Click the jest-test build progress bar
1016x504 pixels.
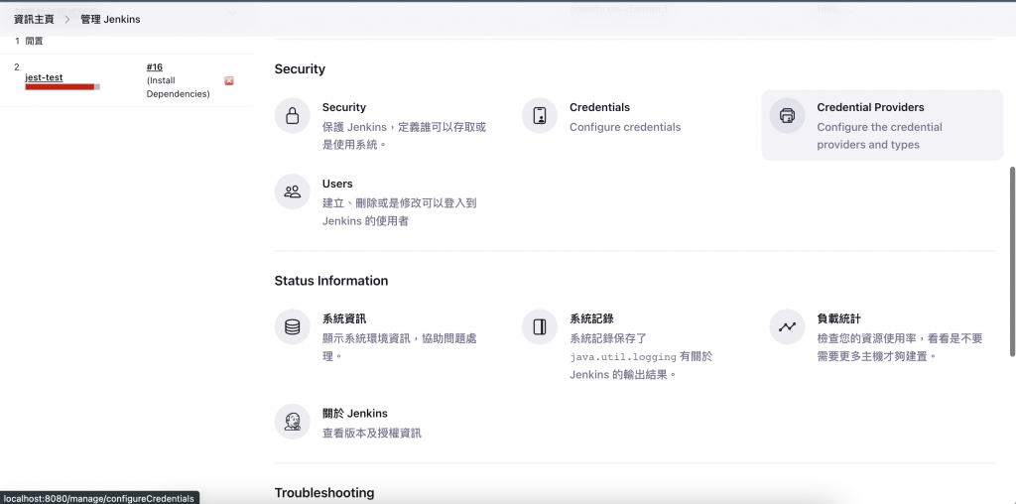(63, 86)
